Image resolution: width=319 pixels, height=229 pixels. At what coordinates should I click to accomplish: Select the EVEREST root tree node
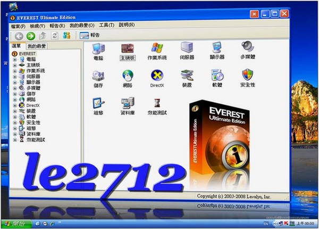tap(24, 54)
